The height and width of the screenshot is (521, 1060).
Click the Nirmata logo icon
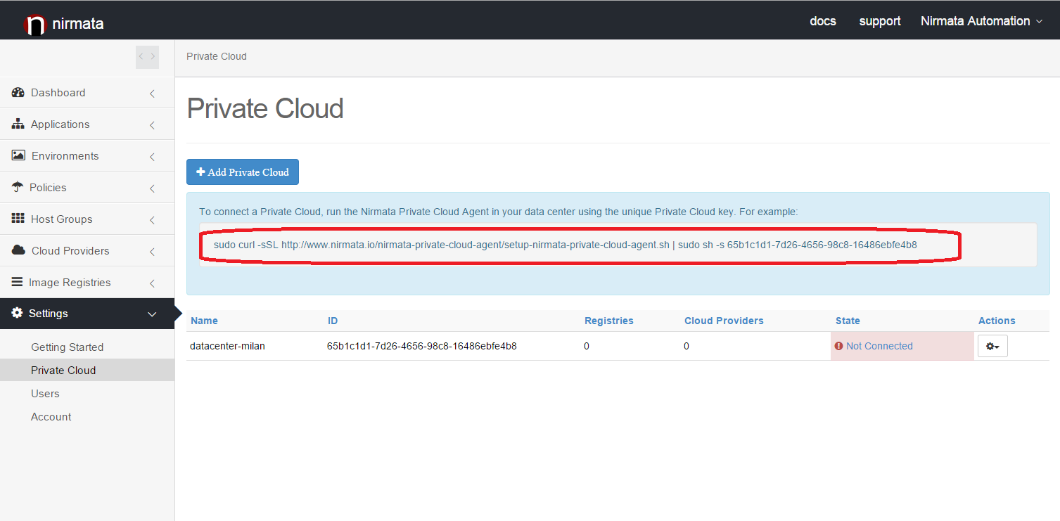(x=34, y=25)
